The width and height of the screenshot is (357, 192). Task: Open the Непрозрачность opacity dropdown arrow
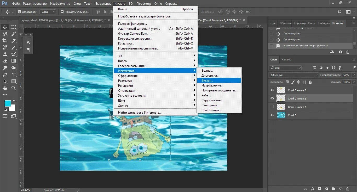[354, 75]
